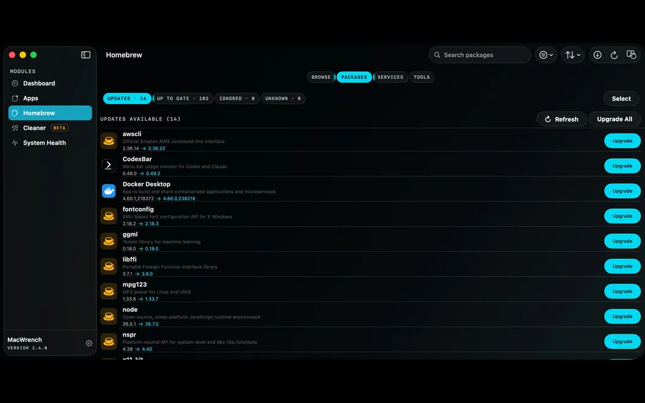Select the Homebrew module in sidebar

[50, 113]
